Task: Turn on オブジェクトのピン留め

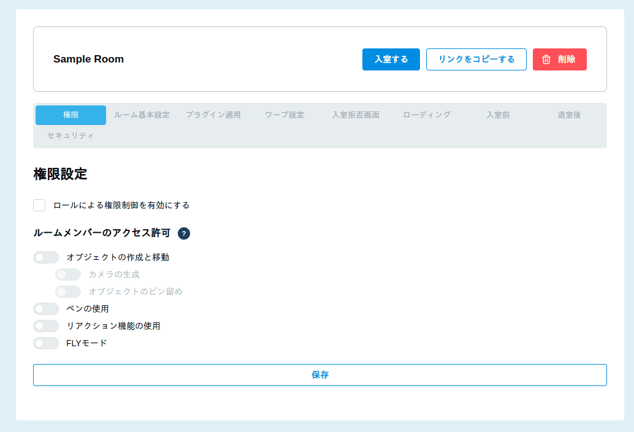Action: tap(68, 292)
